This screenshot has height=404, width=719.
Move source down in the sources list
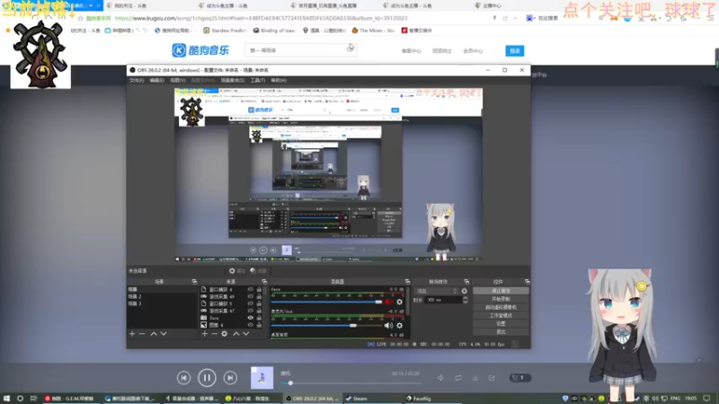246,334
